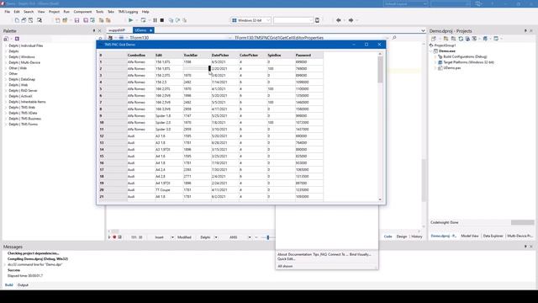Click the first icon in Projects panel toolbar
This screenshot has width=538, height=303.
coord(434,39)
